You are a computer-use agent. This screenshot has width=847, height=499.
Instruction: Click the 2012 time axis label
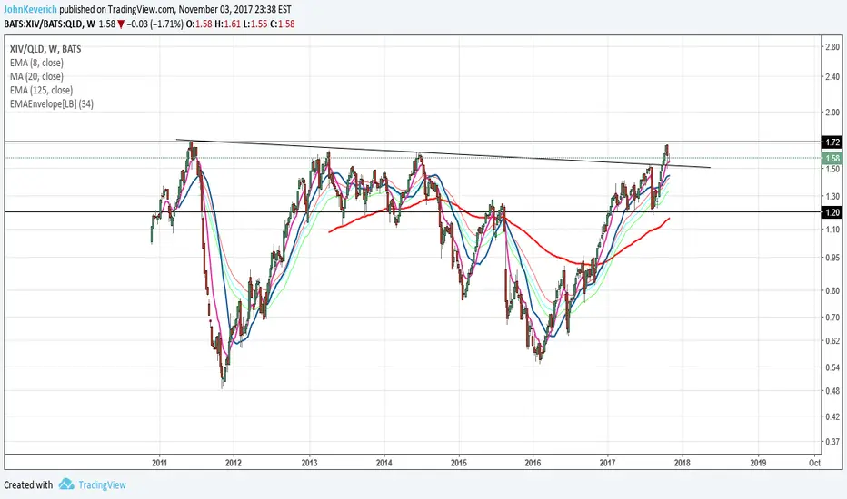234,463
